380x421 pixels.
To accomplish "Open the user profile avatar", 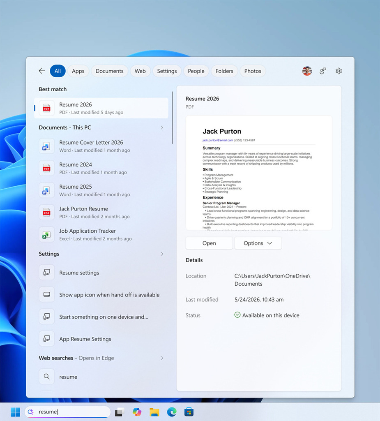I will pos(307,71).
